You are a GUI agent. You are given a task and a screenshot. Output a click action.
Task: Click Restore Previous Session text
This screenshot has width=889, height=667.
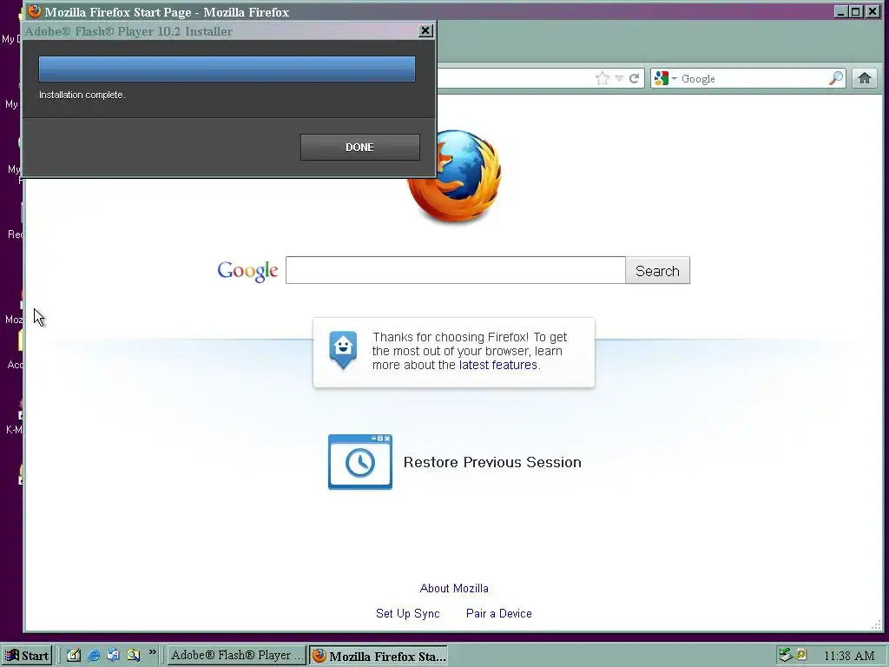click(x=492, y=462)
